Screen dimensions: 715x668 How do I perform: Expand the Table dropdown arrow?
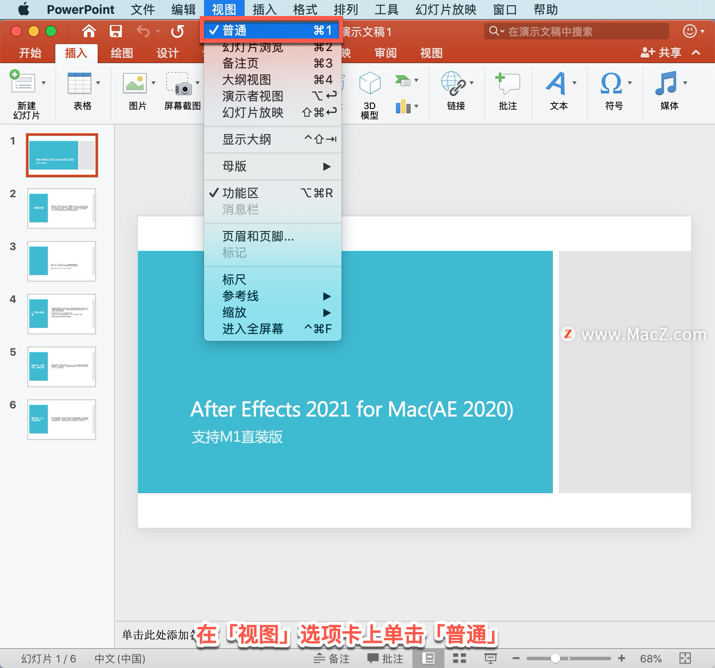(x=98, y=83)
